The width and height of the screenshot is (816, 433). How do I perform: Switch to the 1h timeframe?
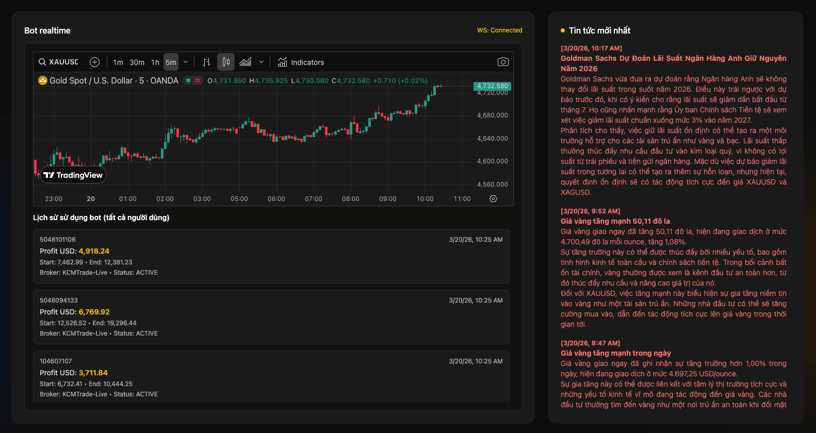click(155, 62)
